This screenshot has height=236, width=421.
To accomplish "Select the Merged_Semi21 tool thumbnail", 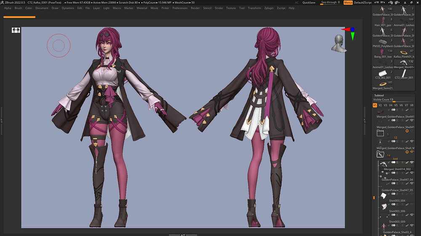I will coord(383,84).
